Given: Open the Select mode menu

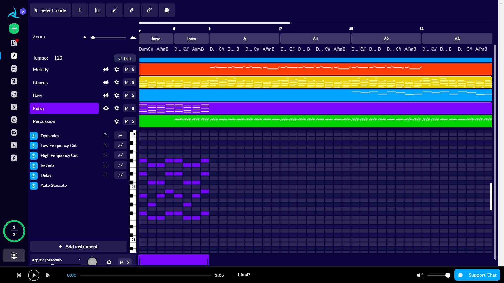Looking at the screenshot, I should click(x=50, y=10).
